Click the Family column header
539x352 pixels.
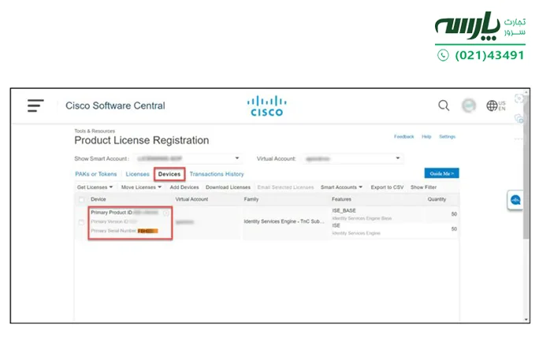point(251,199)
